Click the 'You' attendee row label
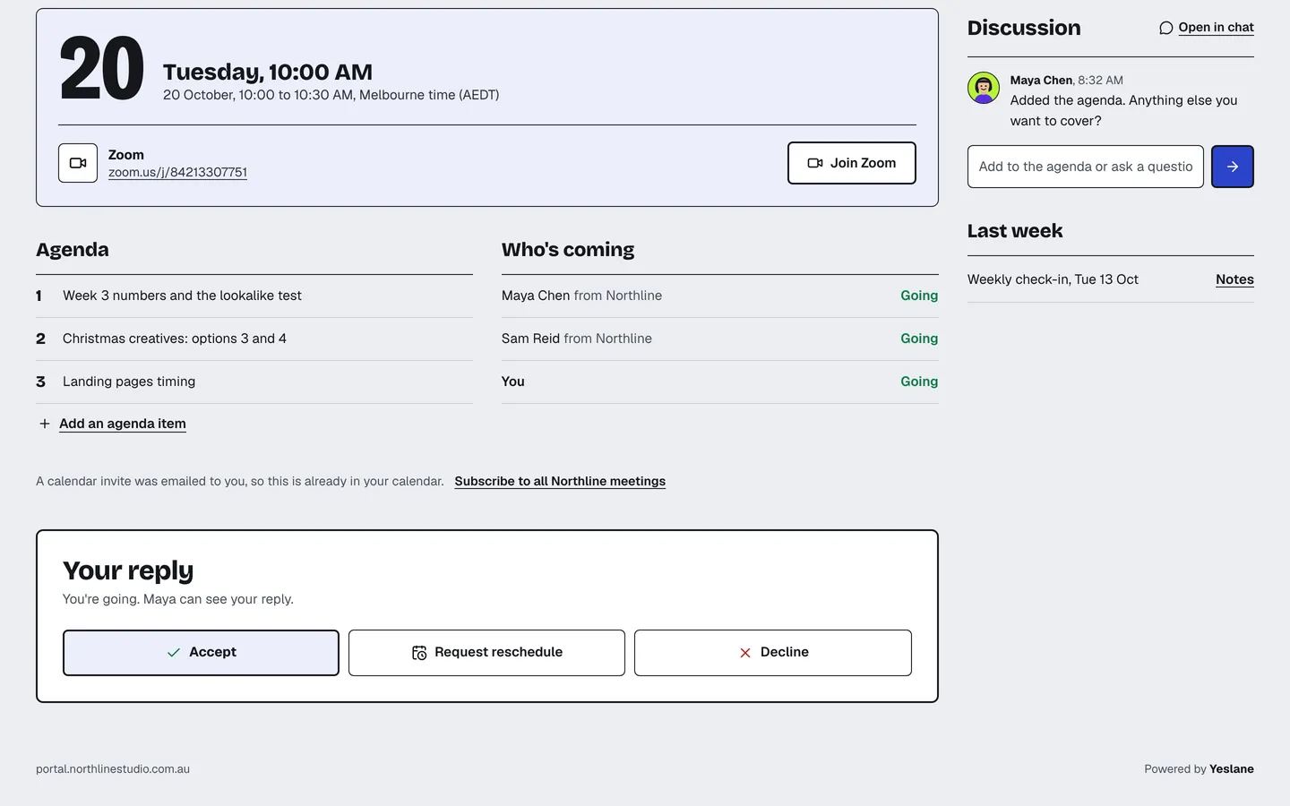The image size is (1290, 806). coord(513,382)
